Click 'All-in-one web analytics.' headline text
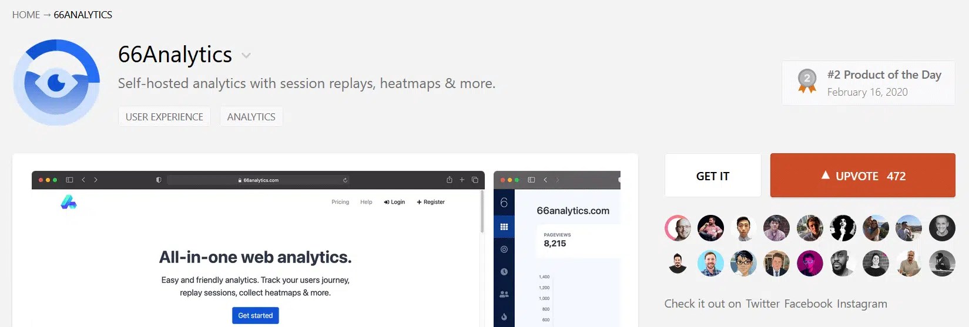This screenshot has width=969, height=327. [x=255, y=257]
